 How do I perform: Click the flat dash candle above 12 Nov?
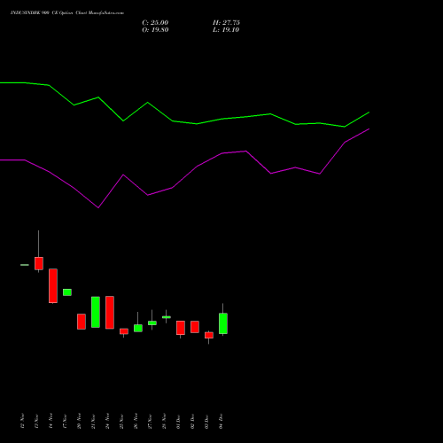25,265
